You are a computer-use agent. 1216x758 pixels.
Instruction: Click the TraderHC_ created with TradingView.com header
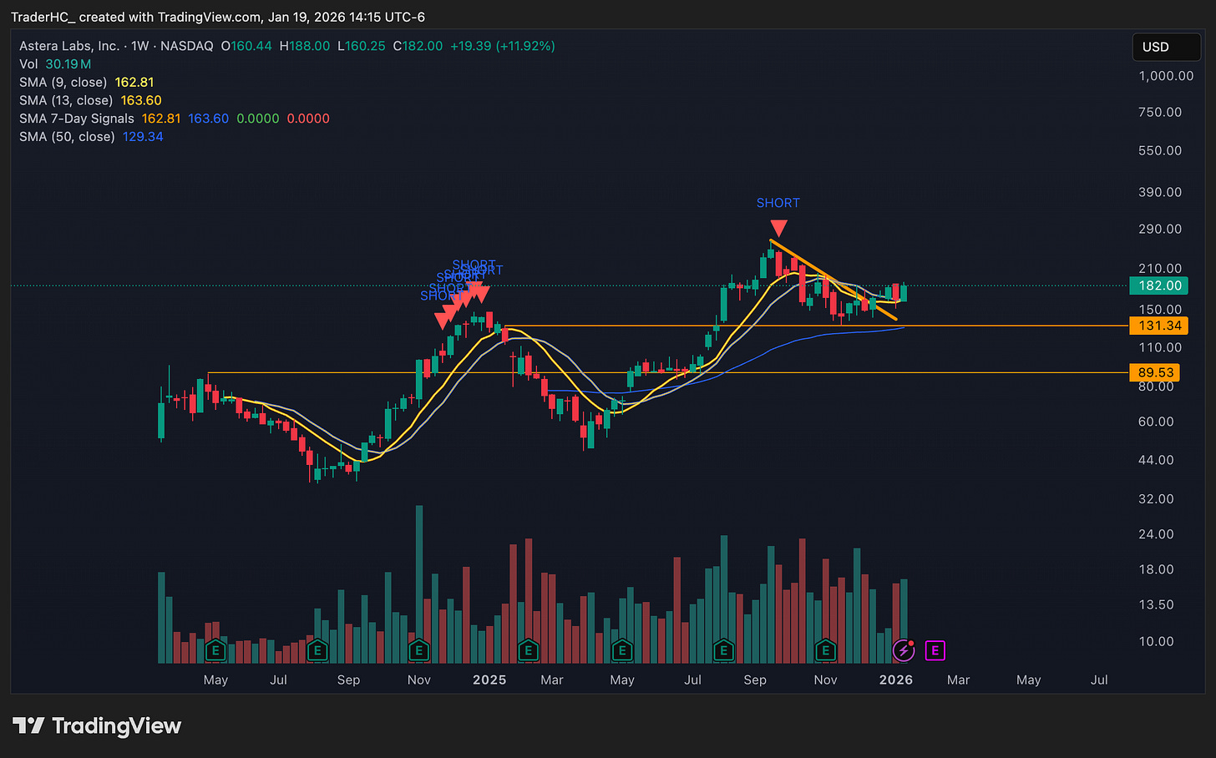[218, 17]
